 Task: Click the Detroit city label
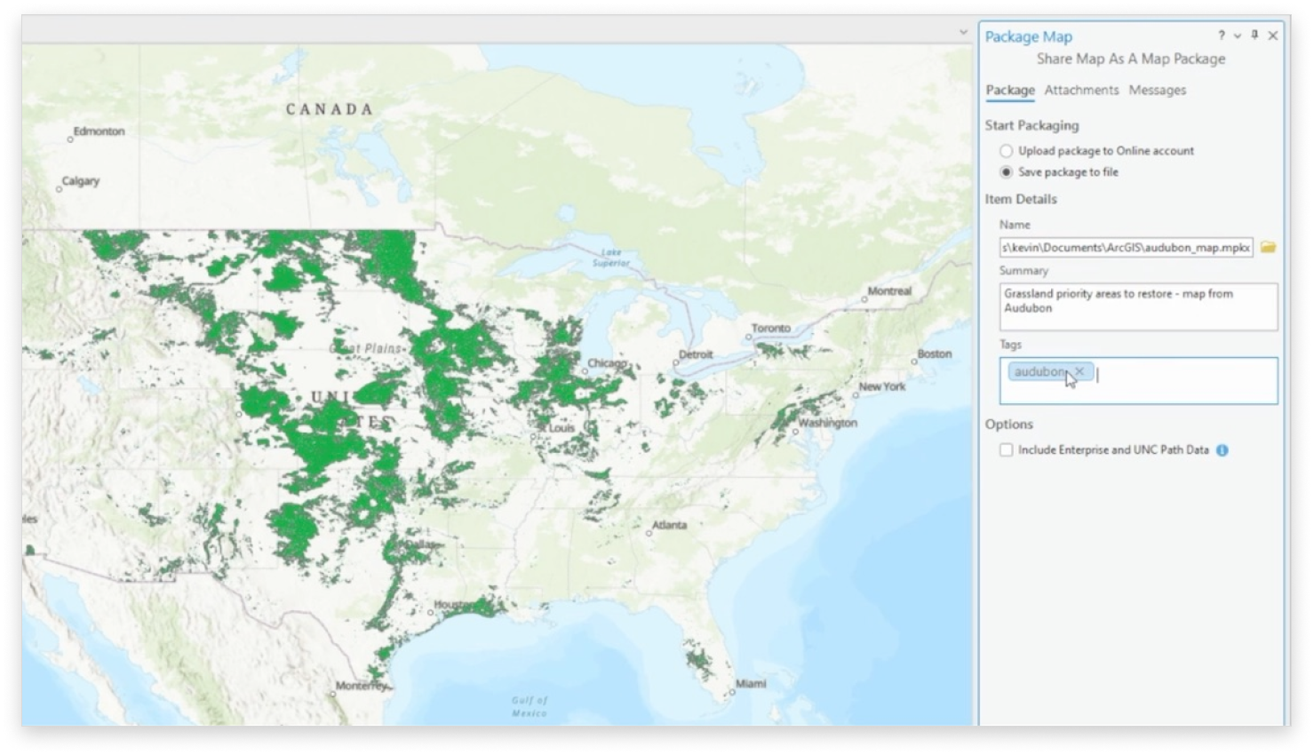coord(695,354)
